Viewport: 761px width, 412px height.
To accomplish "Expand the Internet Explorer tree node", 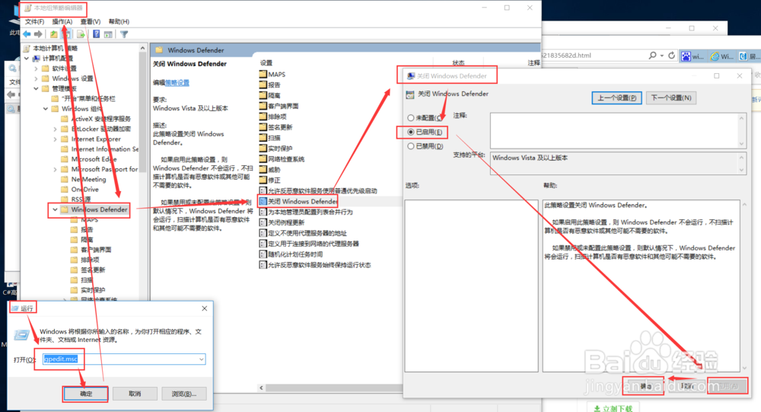I will [56, 139].
